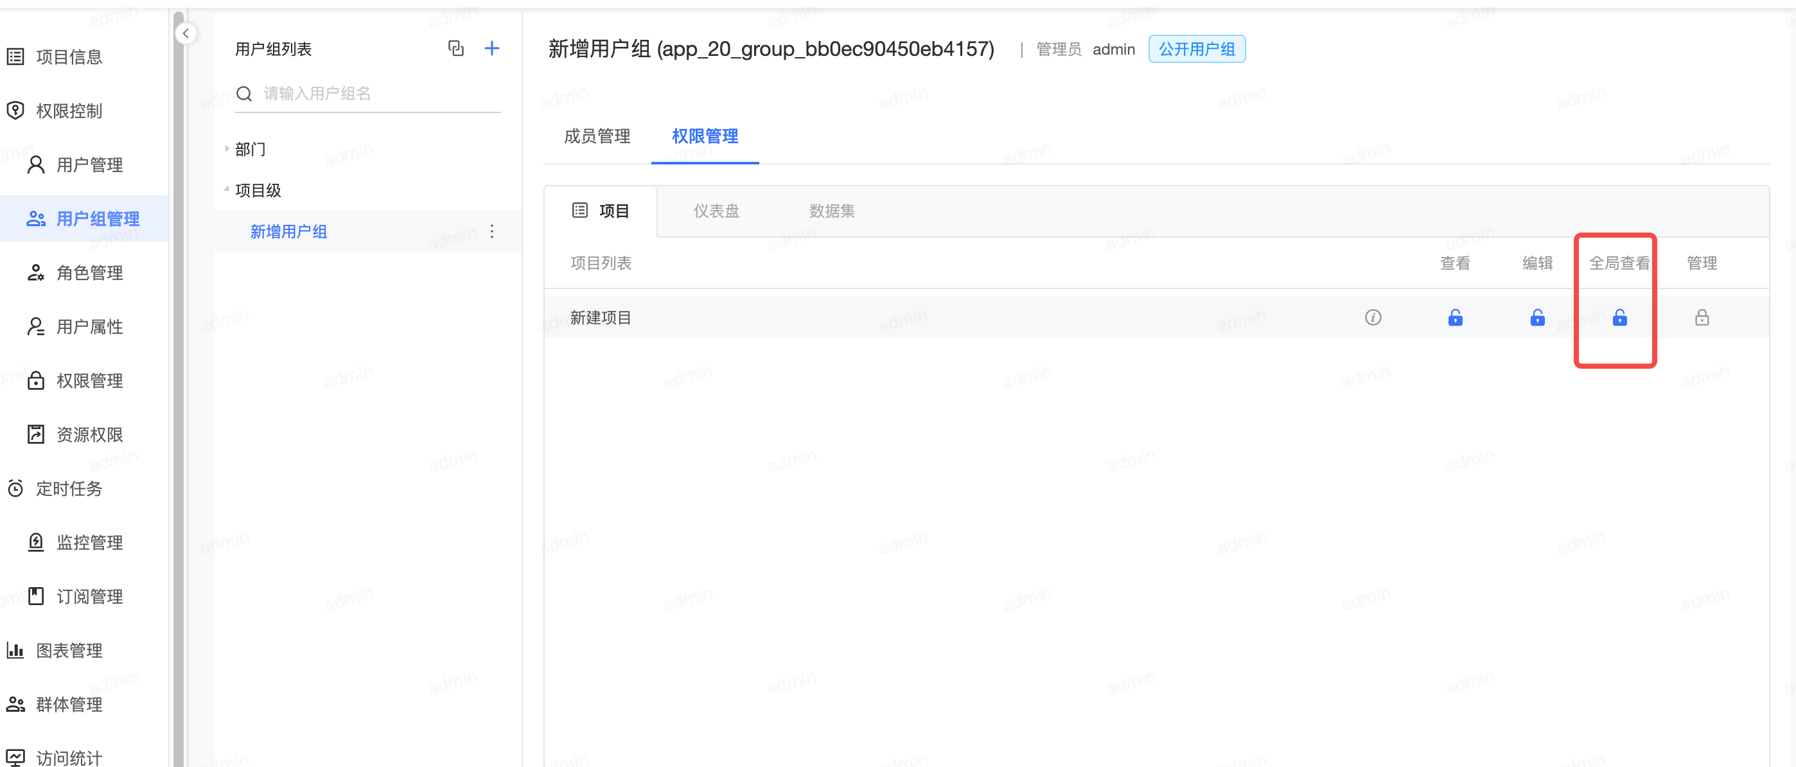Click the sidebar vertical scrollbar

pyautogui.click(x=179, y=391)
